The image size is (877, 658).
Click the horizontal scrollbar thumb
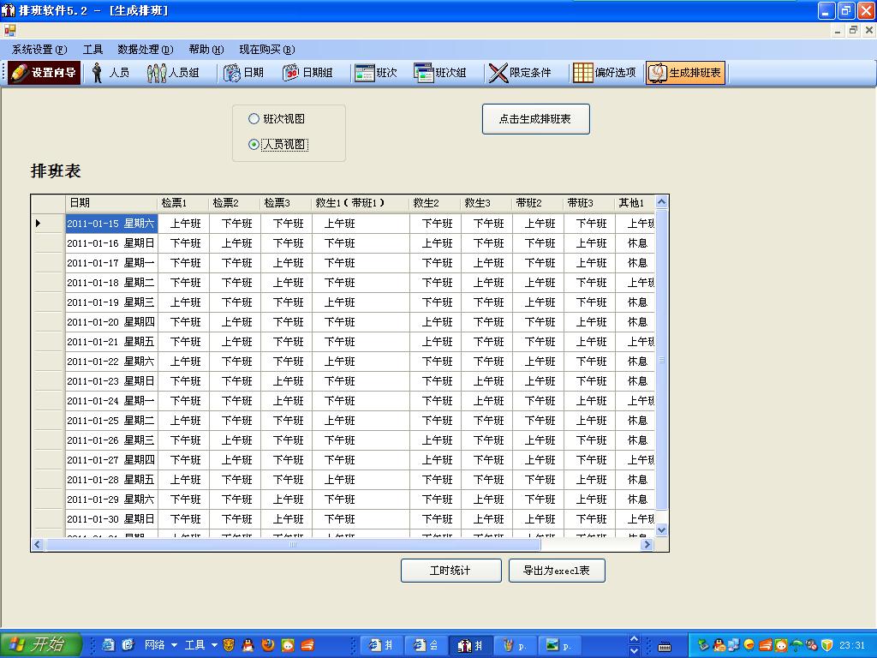click(293, 544)
